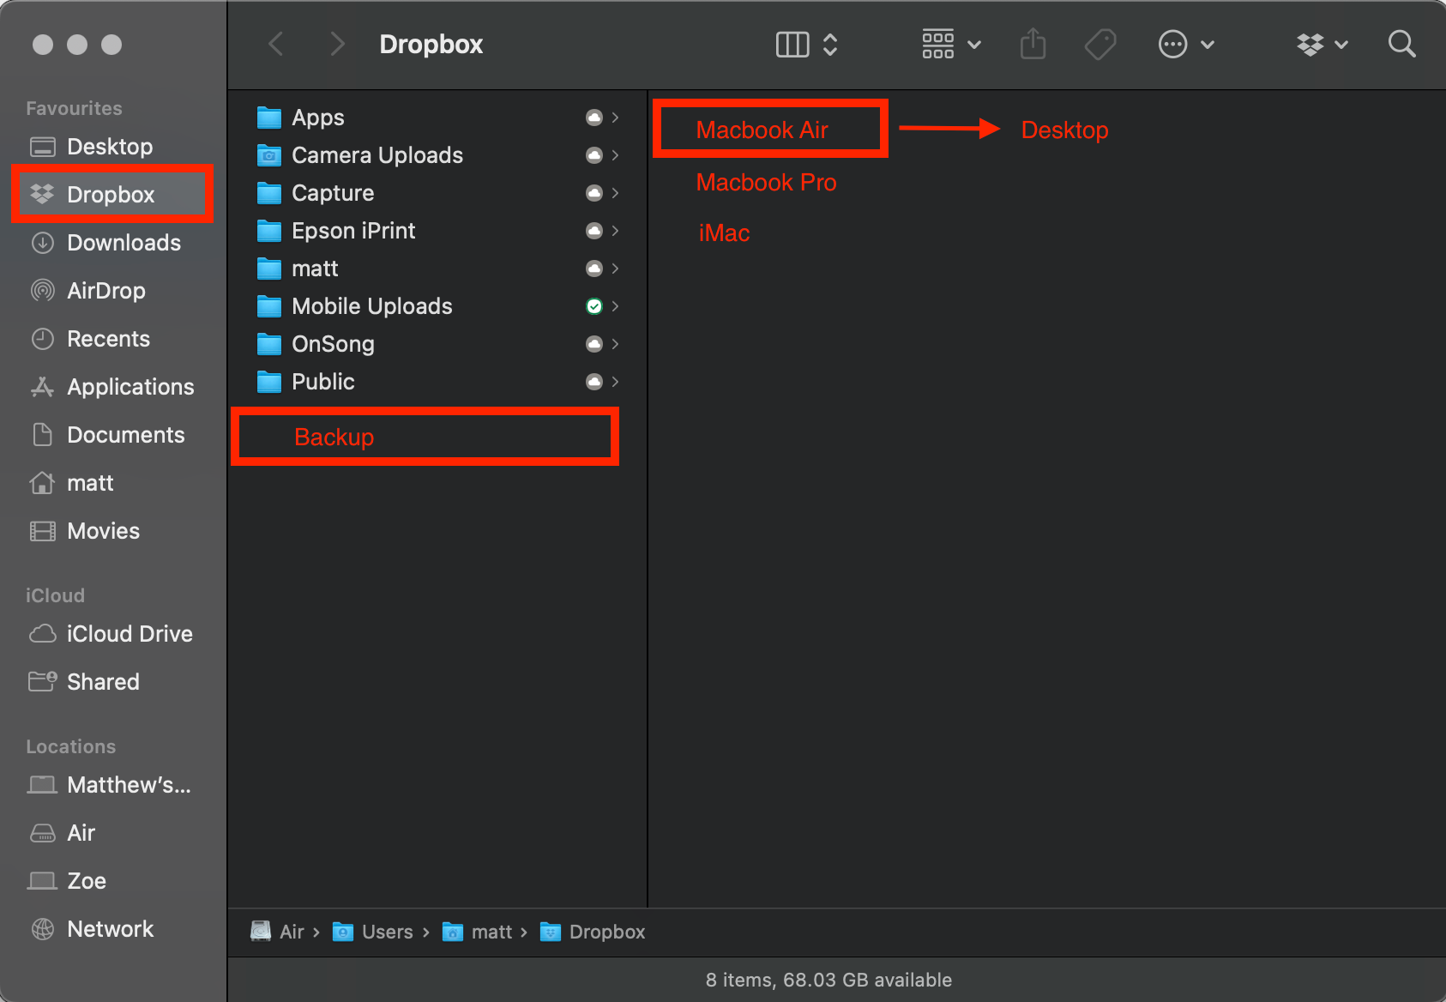The width and height of the screenshot is (1446, 1002).
Task: Open Network under Locations
Action: 113,929
